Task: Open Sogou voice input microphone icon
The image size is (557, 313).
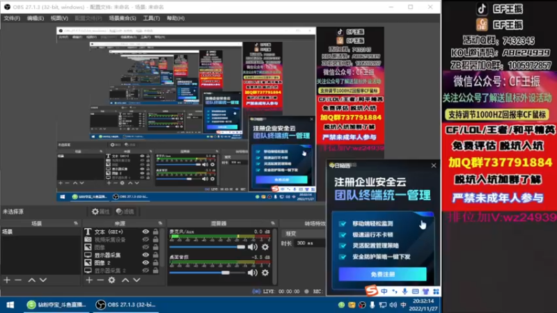Action: (x=405, y=291)
